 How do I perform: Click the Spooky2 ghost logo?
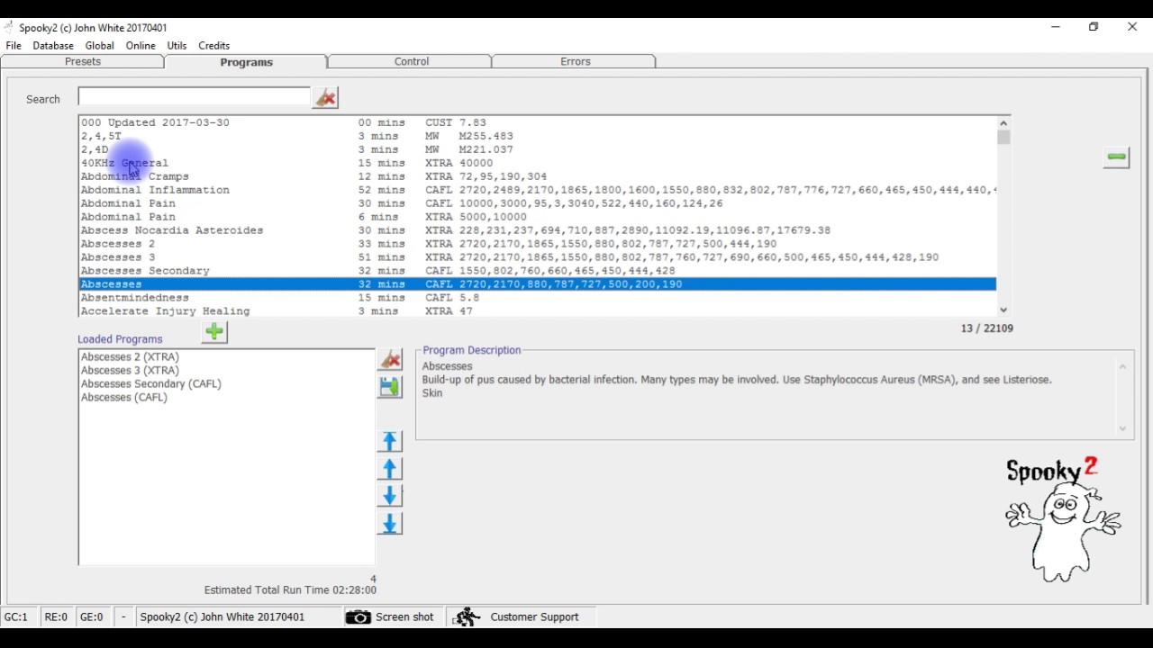[x=1063, y=519]
